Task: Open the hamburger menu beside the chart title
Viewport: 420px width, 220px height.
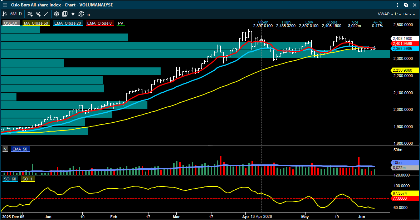Action: pos(5,5)
